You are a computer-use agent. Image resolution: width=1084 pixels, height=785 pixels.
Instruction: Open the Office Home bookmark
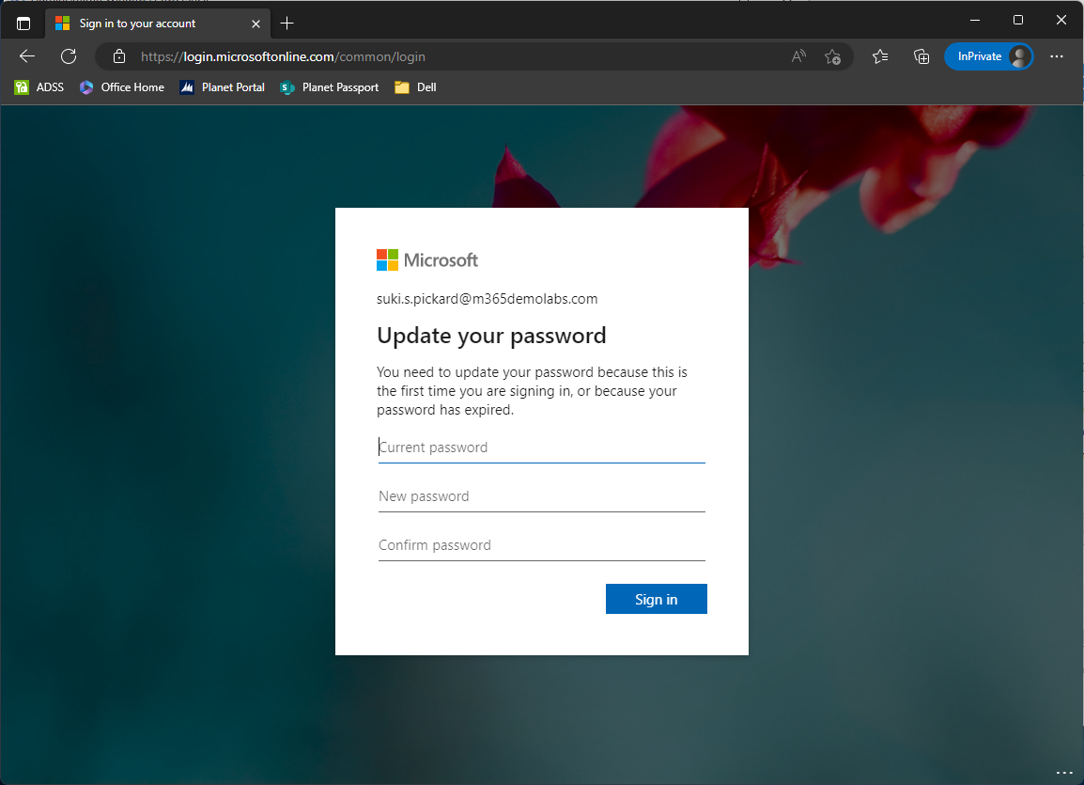tap(122, 87)
